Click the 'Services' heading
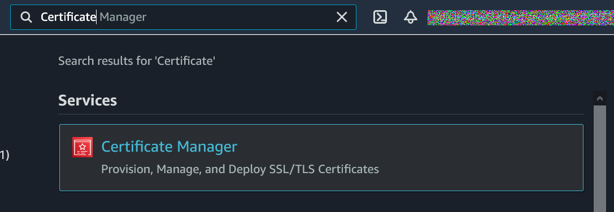Viewport: 614px width, 212px height. (x=88, y=100)
